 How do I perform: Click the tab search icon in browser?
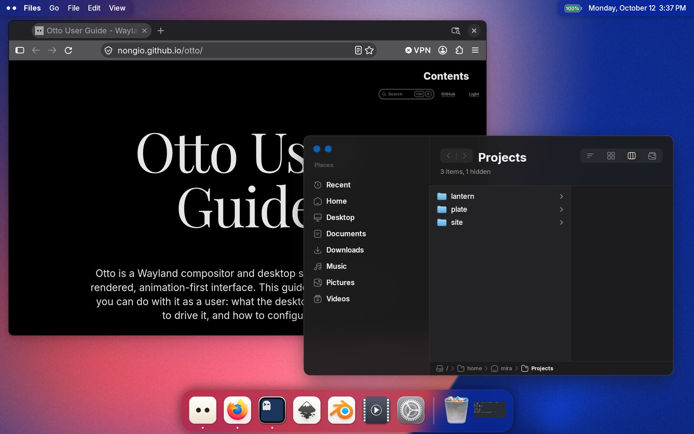pyautogui.click(x=455, y=31)
